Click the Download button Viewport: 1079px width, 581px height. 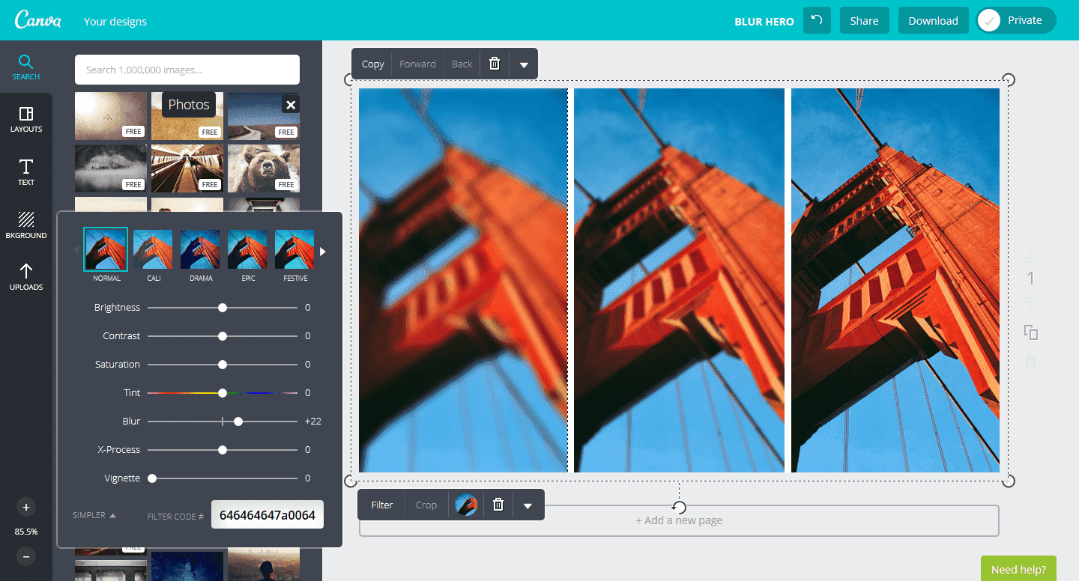933,20
